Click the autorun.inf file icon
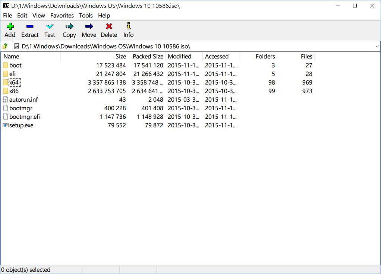The image size is (381, 274). 5,99
